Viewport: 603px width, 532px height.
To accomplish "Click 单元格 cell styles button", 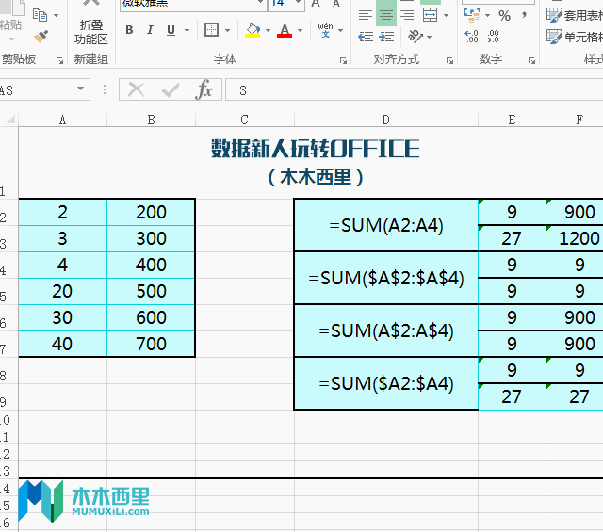I will click(575, 37).
